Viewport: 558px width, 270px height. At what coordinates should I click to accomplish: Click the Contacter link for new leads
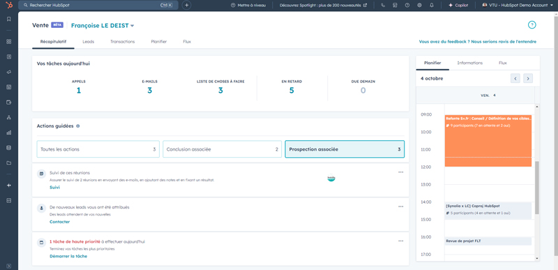tap(59, 222)
